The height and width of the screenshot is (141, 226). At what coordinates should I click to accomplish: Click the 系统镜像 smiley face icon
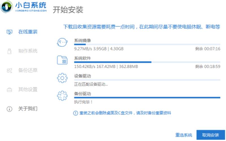click(x=62, y=42)
